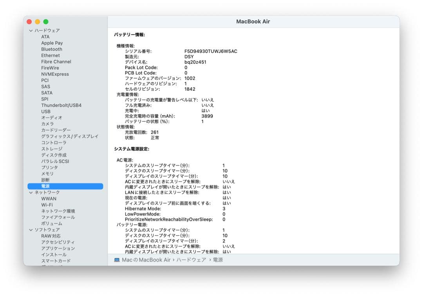
Task: Collapse the ソフトウェア section
Action: tap(31, 230)
